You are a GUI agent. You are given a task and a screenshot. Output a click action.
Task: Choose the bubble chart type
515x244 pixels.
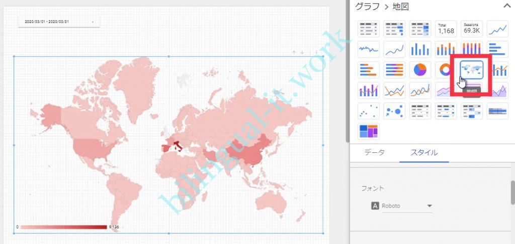394,111
